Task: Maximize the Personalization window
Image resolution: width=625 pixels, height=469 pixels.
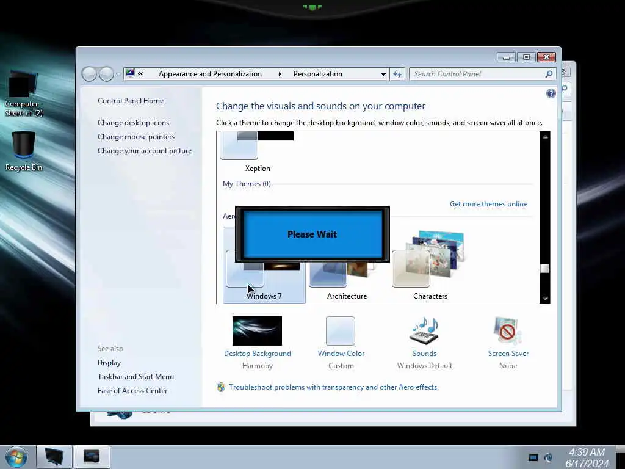Action: [526, 57]
